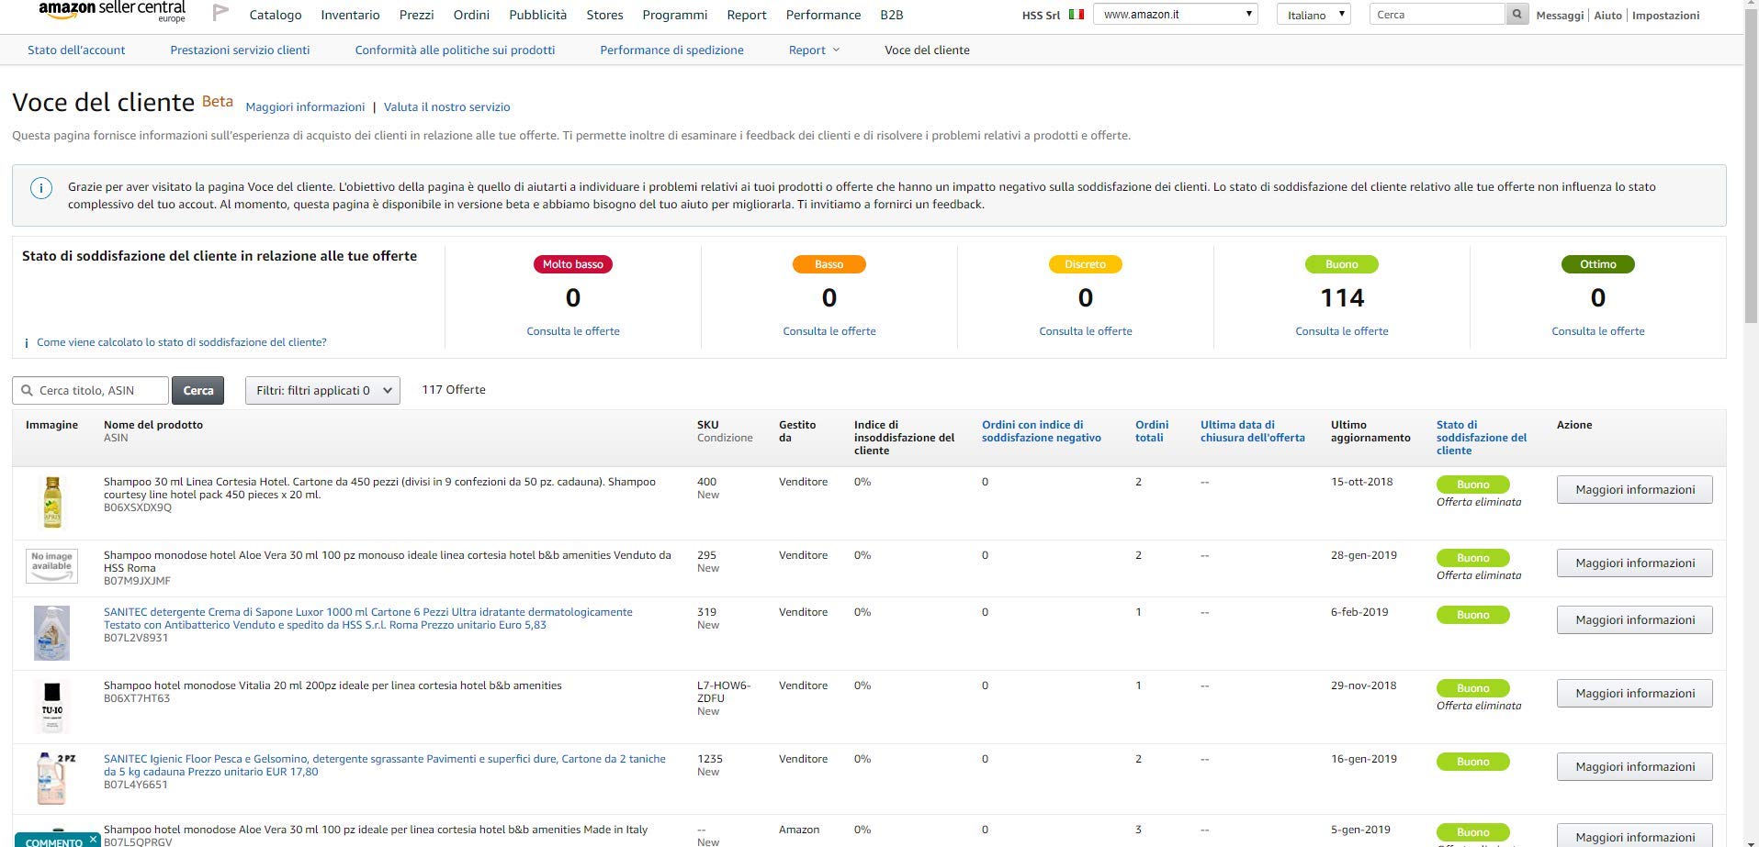The height and width of the screenshot is (847, 1759).
Task: Open the B2B menu
Action: click(x=891, y=15)
